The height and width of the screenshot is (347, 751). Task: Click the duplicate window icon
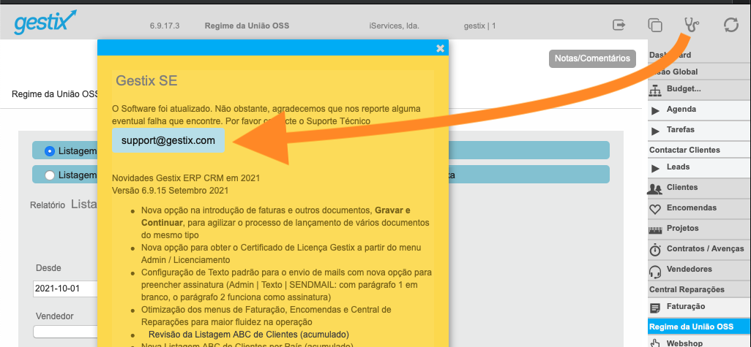[x=654, y=26]
